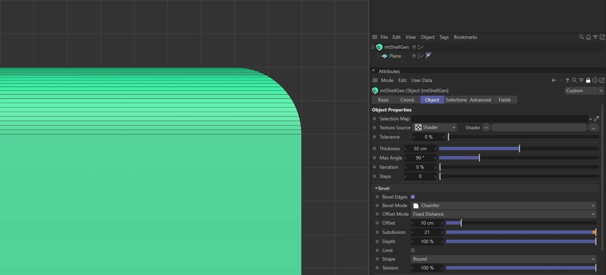This screenshot has height=275, width=606.
Task: Click the Steps value field
Action: tap(420, 176)
